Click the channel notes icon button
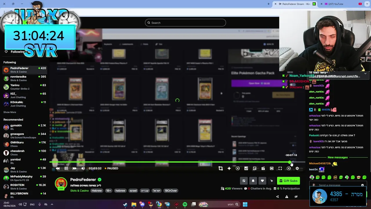371x209 pixels. pos(244,181)
